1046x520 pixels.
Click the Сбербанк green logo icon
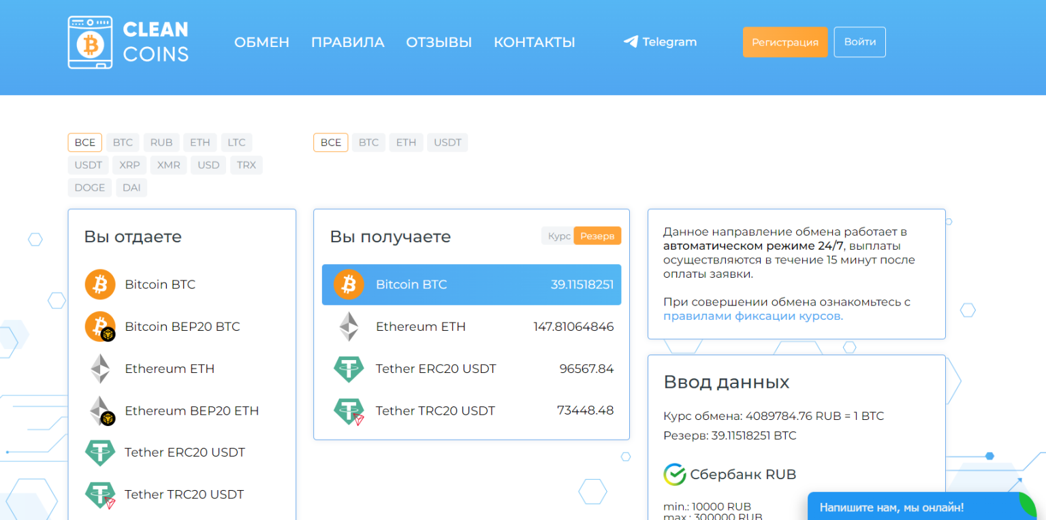click(x=674, y=474)
